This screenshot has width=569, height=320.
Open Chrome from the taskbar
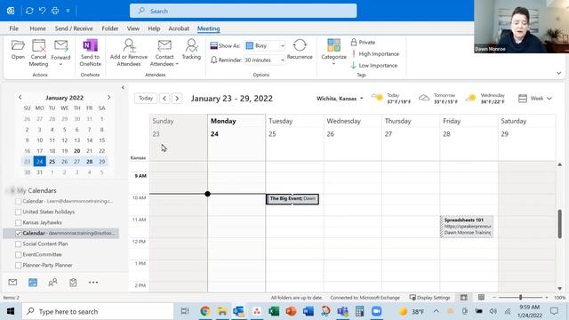coord(205,311)
